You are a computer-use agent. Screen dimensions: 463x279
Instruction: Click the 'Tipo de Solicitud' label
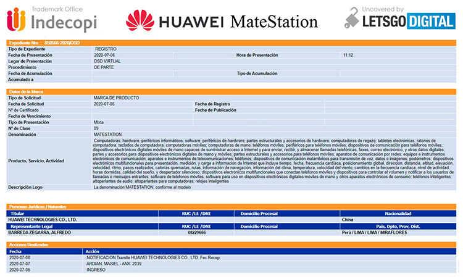(25, 98)
